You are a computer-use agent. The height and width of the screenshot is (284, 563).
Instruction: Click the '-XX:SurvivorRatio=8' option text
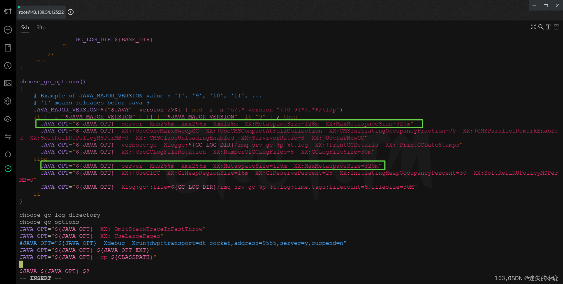tap(271, 138)
